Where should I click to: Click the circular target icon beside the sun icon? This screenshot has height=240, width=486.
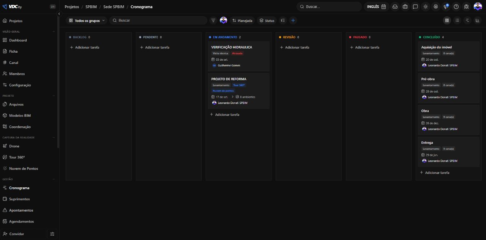click(x=436, y=6)
